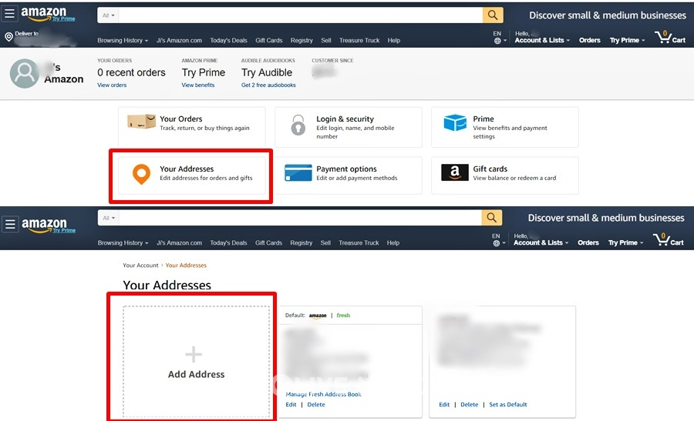This screenshot has height=421, width=694.
Task: Expand Browsing History in the top nav
Action: coord(123,40)
